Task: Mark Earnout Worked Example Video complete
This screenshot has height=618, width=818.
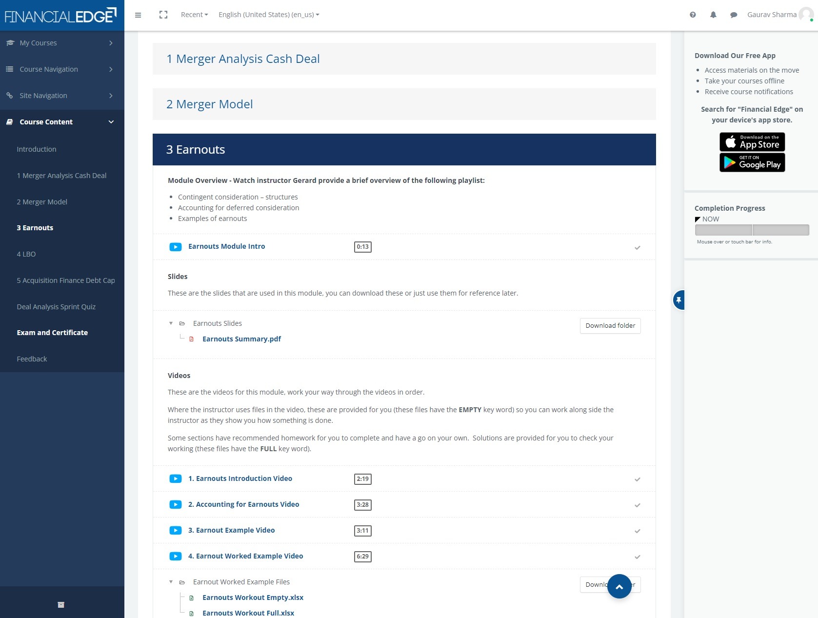Action: coord(637,557)
